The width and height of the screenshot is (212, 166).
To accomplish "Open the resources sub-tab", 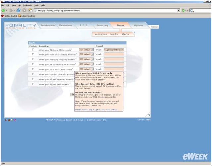I will tap(101, 34).
